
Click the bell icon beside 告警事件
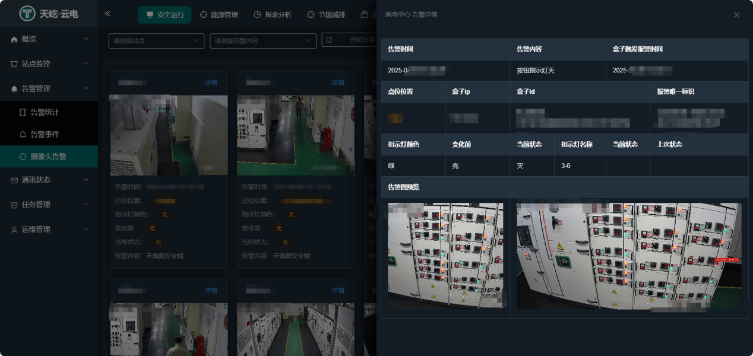click(23, 135)
